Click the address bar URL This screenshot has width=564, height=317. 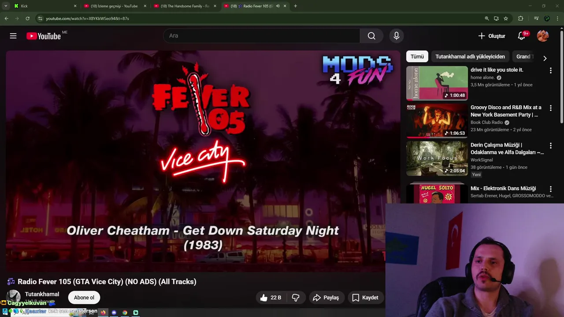tap(87, 18)
